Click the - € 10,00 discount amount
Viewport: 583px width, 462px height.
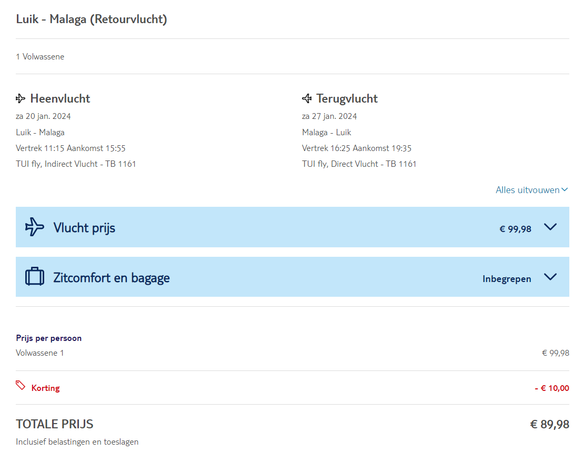[552, 388]
